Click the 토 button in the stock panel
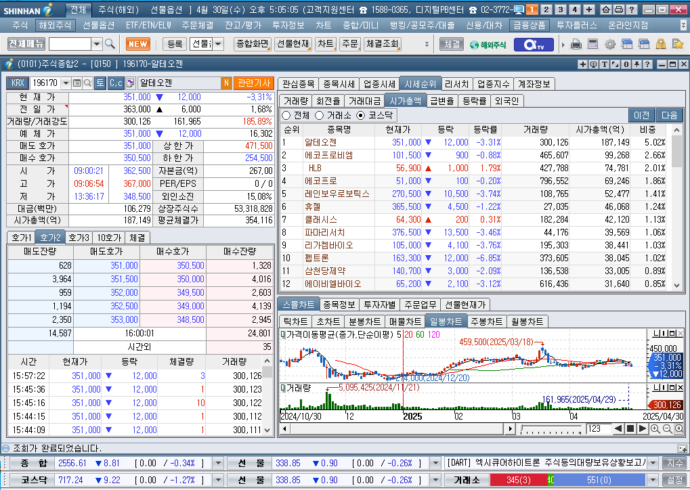 tap(100, 83)
